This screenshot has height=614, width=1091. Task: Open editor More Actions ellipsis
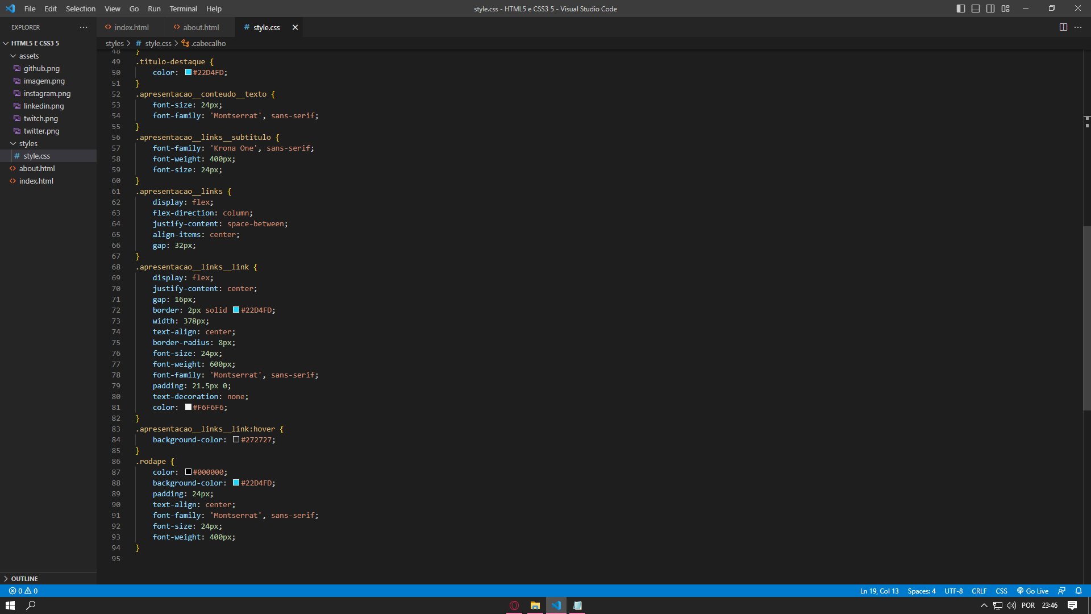click(x=1078, y=27)
